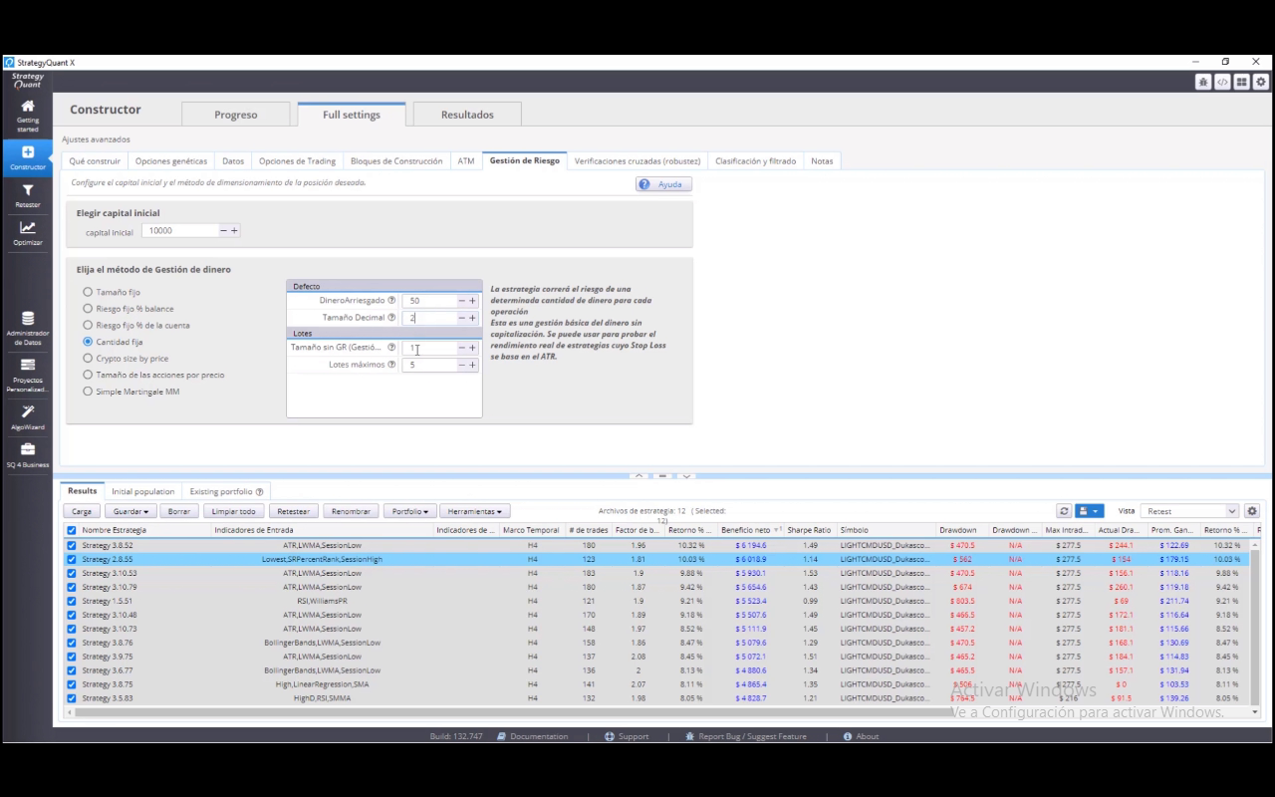Uncheck the checkbox for Strategy 3.8.52

pos(71,546)
